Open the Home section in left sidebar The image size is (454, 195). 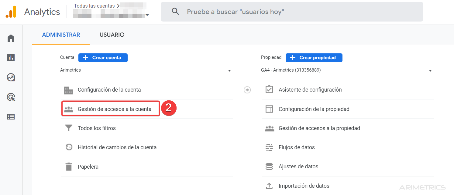11,38
